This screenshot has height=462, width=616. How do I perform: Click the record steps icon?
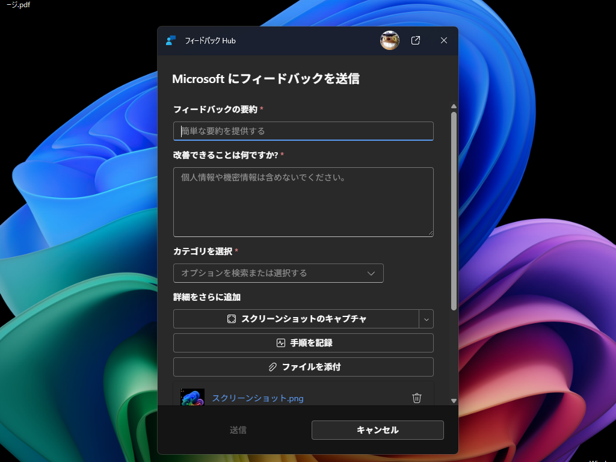(x=280, y=342)
